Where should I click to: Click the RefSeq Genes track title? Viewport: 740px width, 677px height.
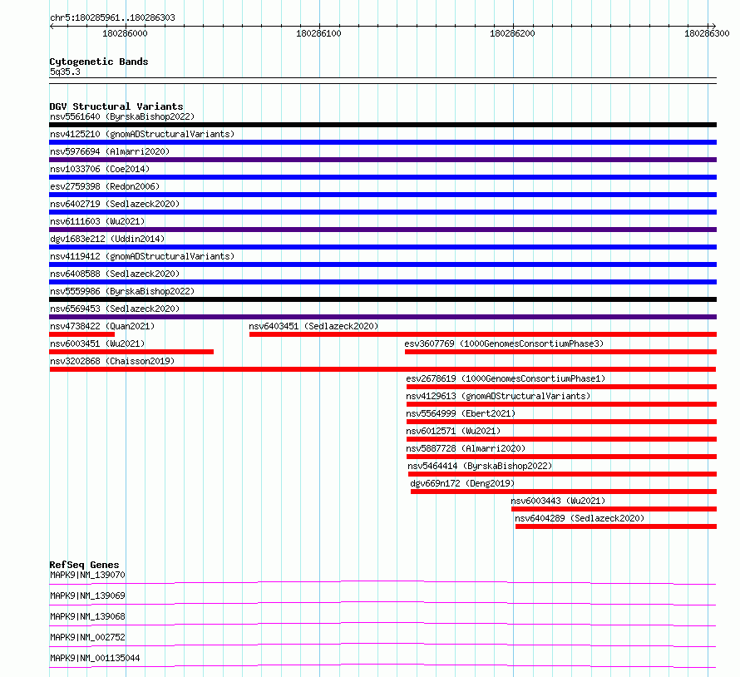tap(84, 565)
